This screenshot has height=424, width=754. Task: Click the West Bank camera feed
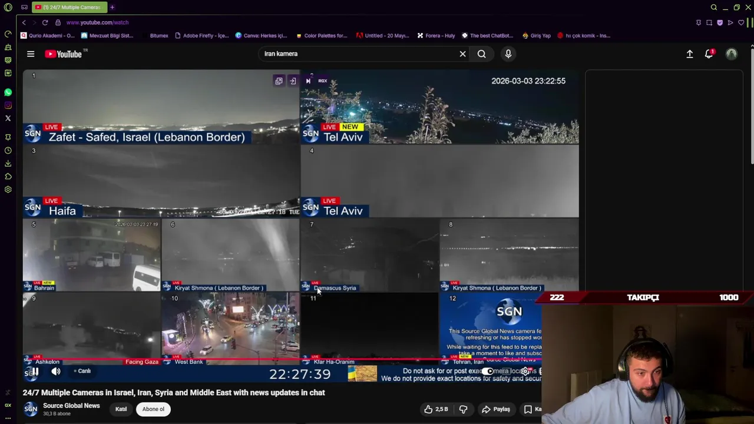click(230, 329)
